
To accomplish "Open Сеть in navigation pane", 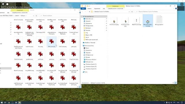I will click(85, 72).
